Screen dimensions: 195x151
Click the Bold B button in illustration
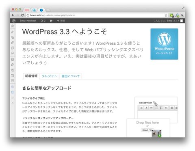(141, 108)
